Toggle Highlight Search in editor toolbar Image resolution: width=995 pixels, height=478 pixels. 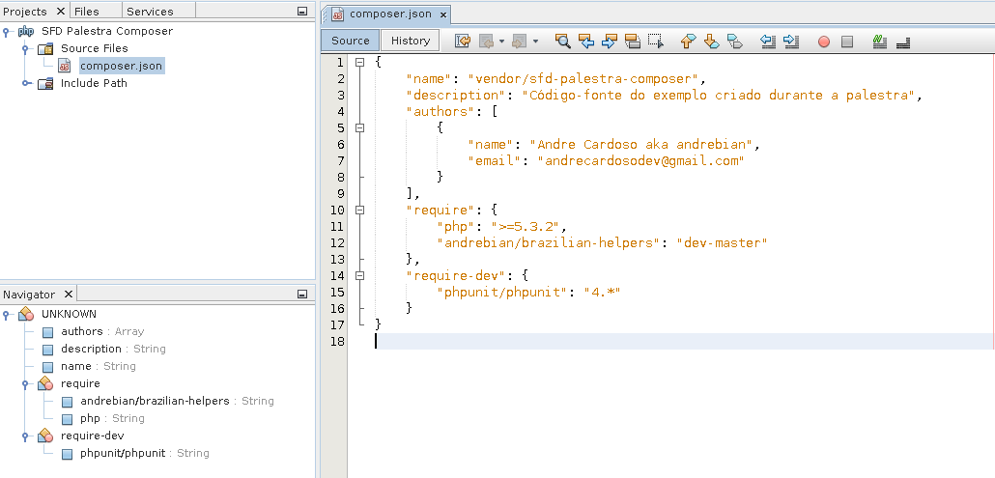(x=632, y=42)
